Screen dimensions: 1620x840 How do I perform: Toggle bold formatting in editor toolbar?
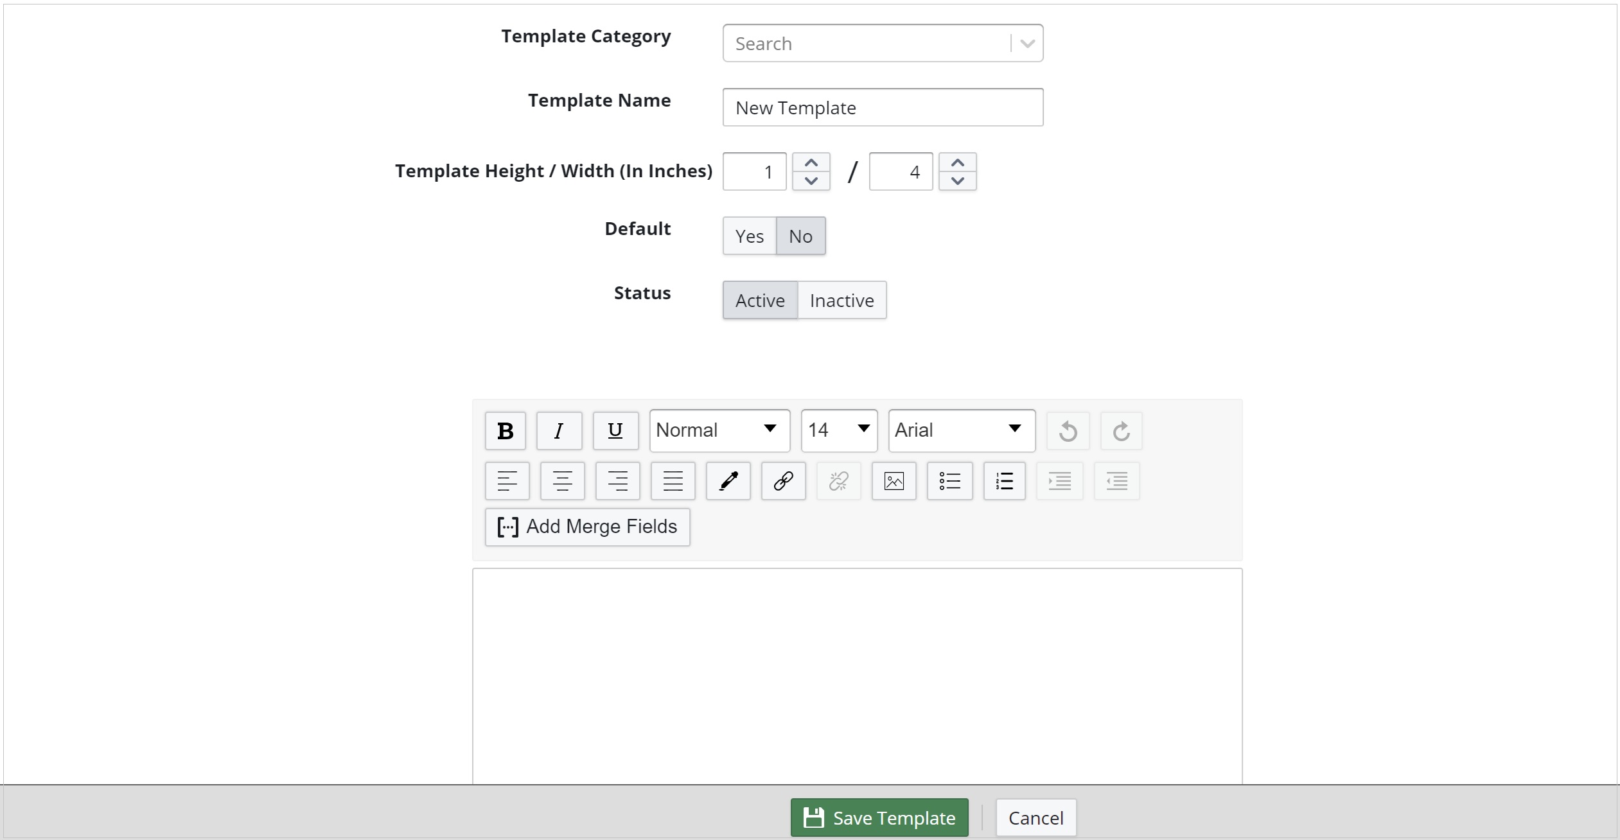click(x=506, y=431)
